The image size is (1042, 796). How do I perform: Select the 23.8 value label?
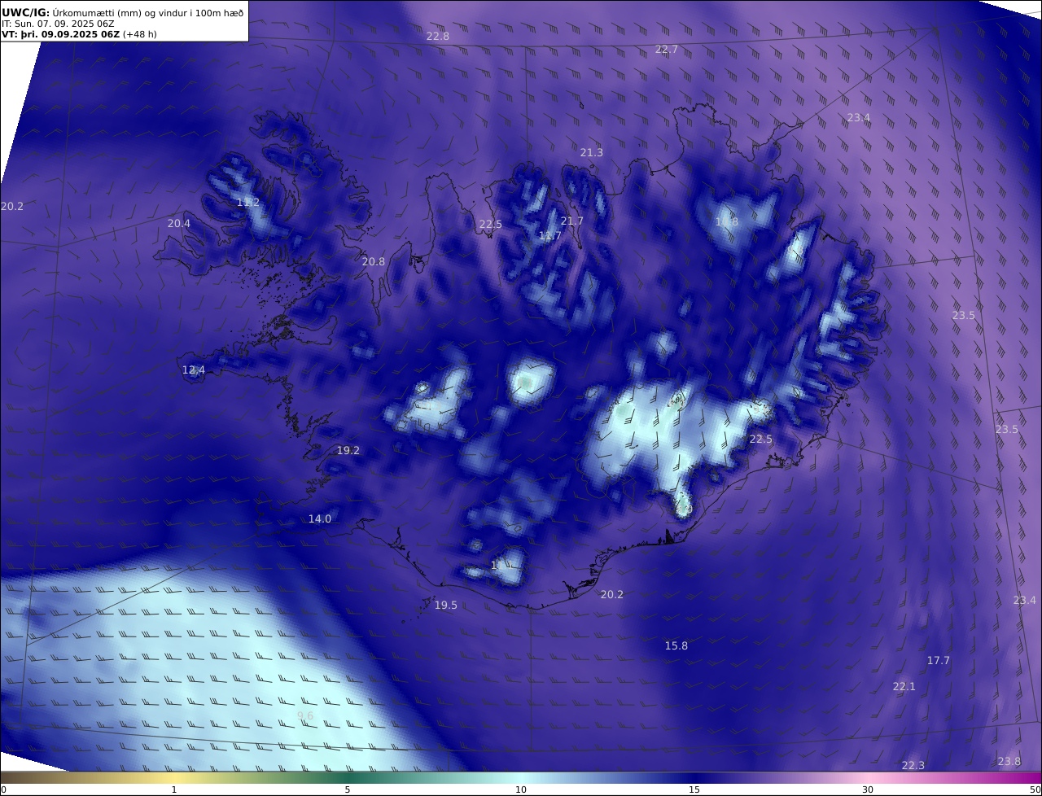coord(1009,762)
